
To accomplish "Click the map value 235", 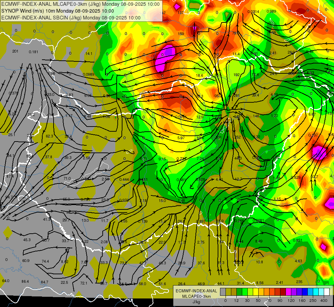I will [299, 282].
